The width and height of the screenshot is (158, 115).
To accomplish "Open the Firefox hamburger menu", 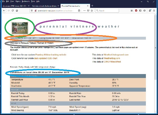I will (155, 11).
